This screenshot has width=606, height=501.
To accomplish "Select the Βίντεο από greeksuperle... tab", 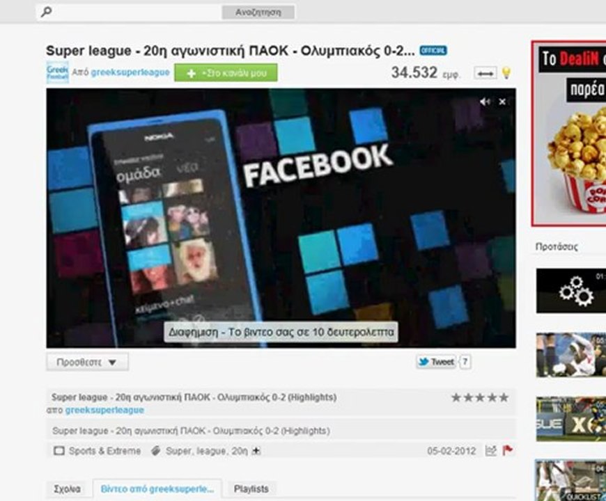I will click(x=157, y=489).
